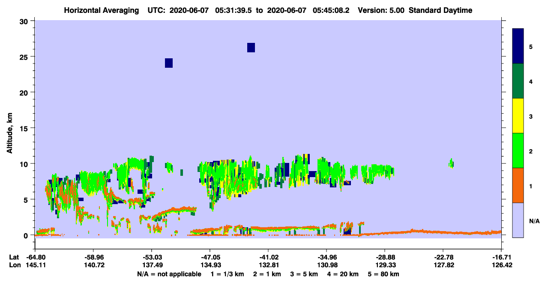Click longitude value 137.49
Screen dimensions: 557x286
(x=152, y=265)
